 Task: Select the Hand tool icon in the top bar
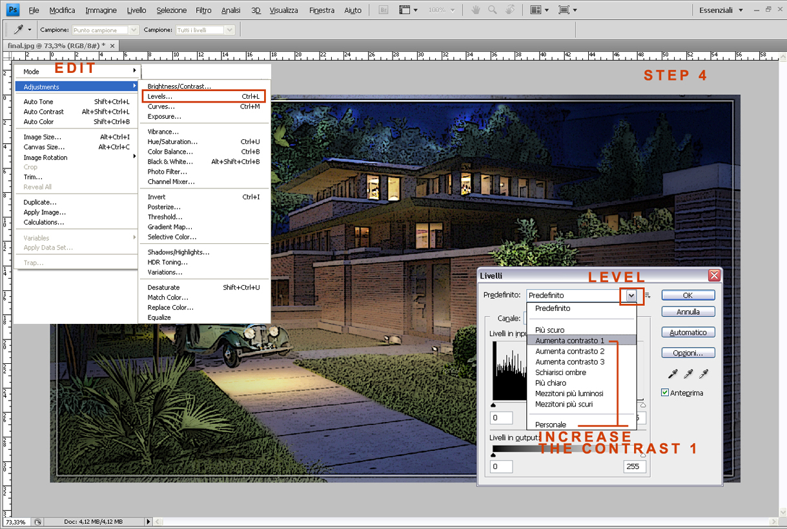476,10
